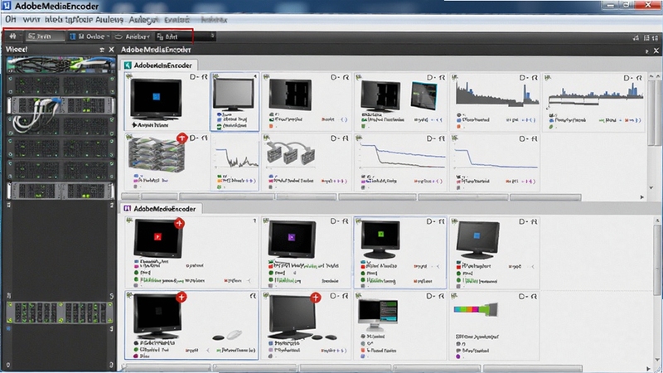This screenshot has height=373, width=663.
Task: Click the D control on the purple-square monitor card
Action: [x=335, y=221]
